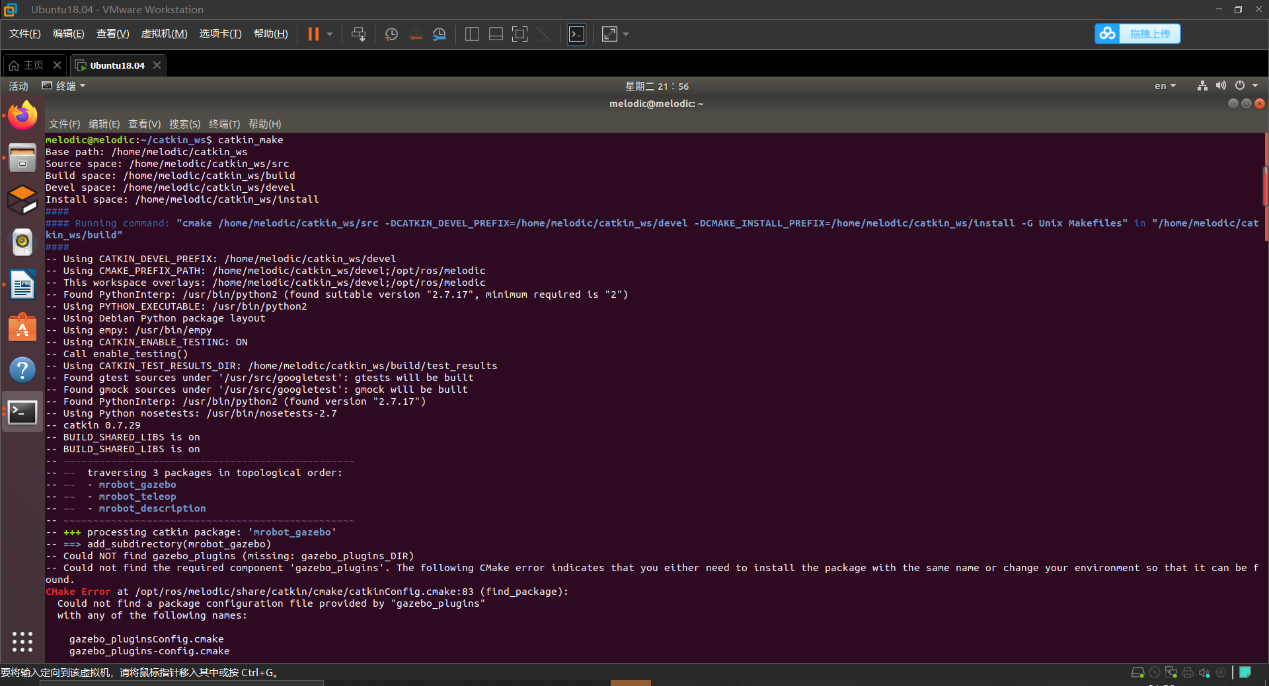Viewport: 1269px width, 686px height.
Task: Open the stretch guest dropdown arrow
Action: [626, 34]
